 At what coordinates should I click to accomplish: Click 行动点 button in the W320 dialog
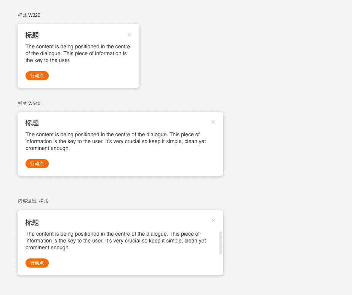pos(37,76)
